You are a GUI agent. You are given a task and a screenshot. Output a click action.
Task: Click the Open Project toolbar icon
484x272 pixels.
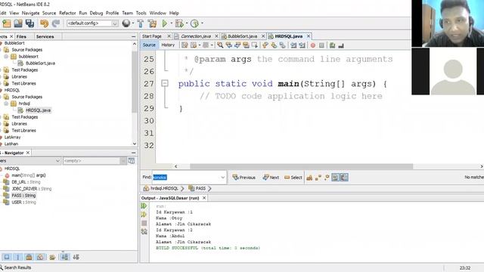click(x=18, y=23)
